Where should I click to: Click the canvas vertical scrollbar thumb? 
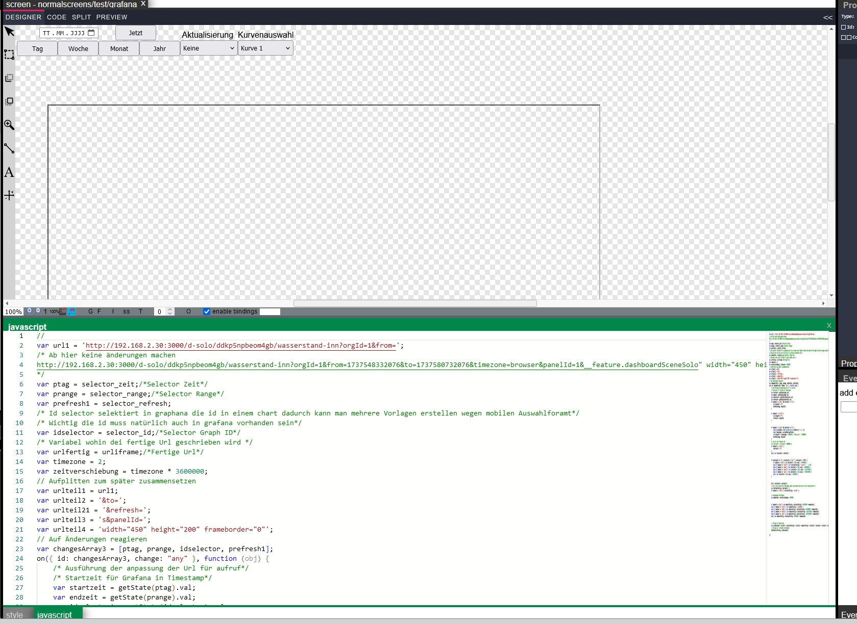(831, 162)
